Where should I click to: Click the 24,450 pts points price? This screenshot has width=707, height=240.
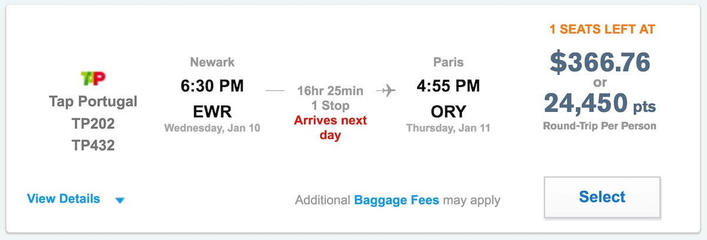(599, 103)
